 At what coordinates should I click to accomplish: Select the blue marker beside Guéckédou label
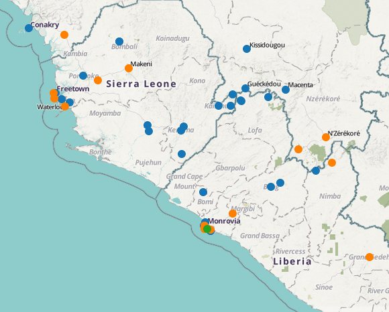tap(245, 88)
